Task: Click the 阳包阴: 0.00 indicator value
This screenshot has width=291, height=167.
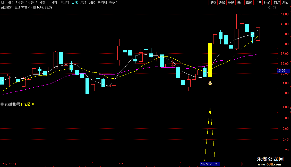Action: coord(30,104)
